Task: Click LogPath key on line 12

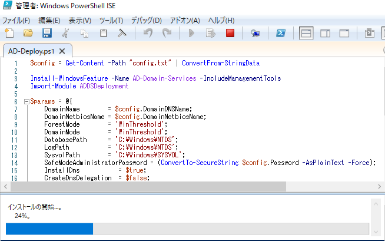Action: coord(57,147)
